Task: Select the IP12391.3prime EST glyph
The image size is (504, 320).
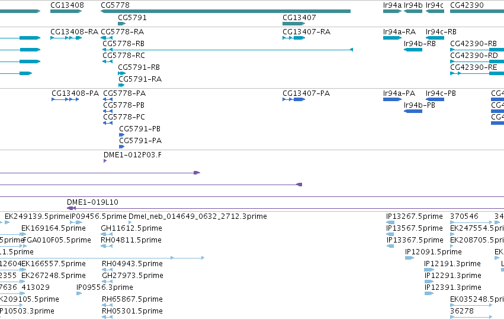Action: 429,293
